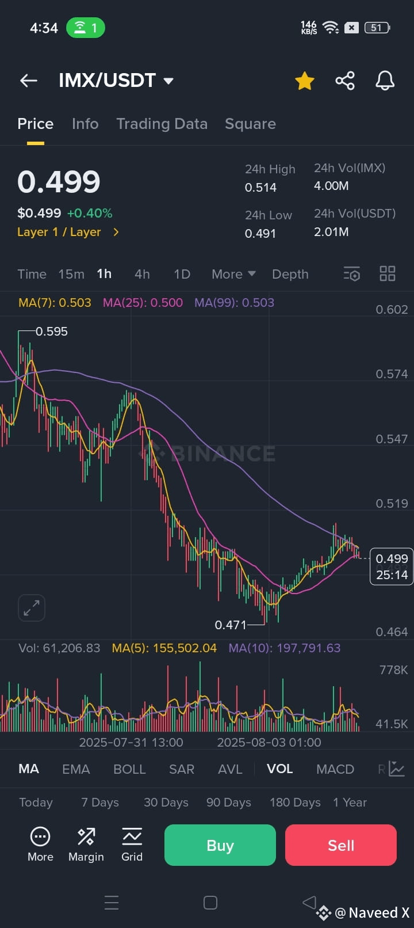Open the More menu with three dots
Screen dimensions: 414x928
[x=40, y=845]
